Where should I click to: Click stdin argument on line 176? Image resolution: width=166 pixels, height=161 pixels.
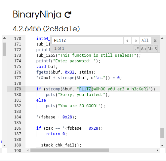85,72
